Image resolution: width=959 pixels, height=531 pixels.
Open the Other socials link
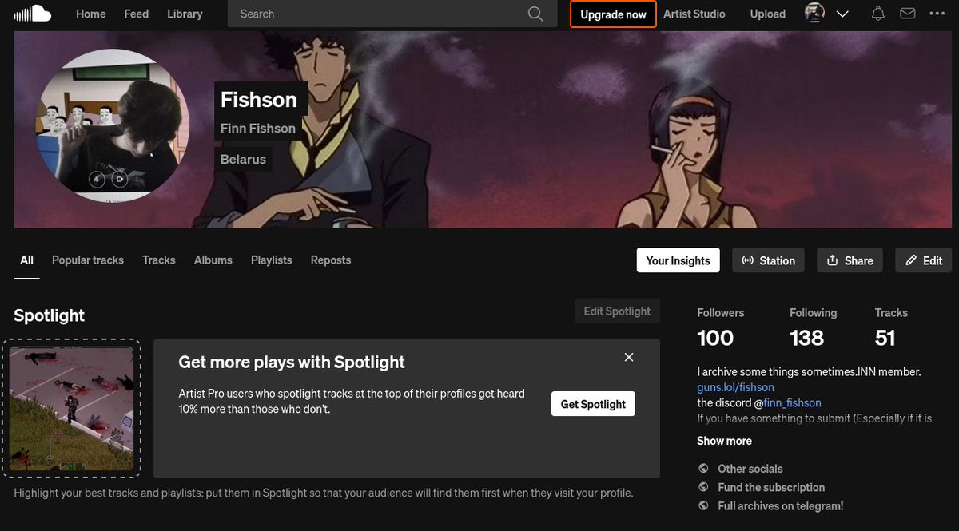[750, 469]
